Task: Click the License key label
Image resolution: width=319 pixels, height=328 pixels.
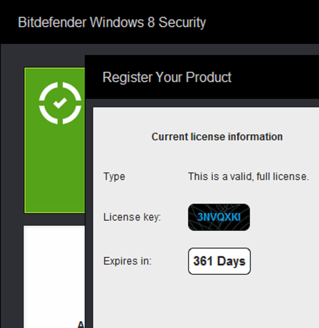Action: [132, 217]
